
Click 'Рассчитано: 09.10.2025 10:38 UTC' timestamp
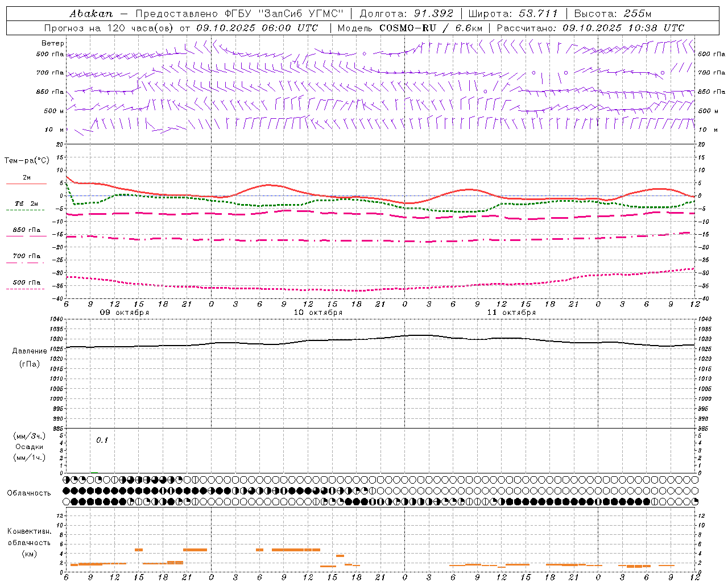(x=590, y=28)
